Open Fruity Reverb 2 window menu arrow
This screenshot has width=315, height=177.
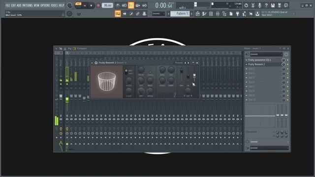(x=92, y=63)
